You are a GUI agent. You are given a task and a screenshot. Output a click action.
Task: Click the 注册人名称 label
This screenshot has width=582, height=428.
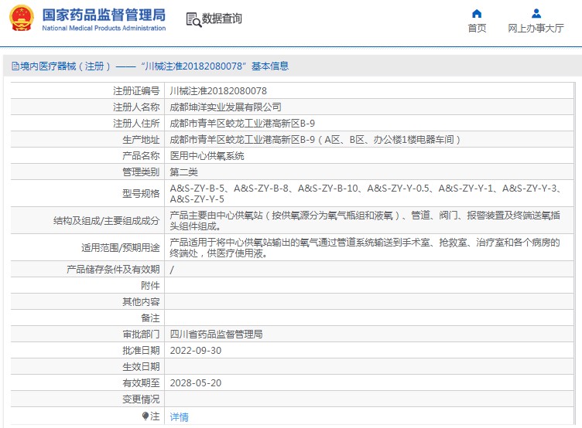tap(136, 107)
